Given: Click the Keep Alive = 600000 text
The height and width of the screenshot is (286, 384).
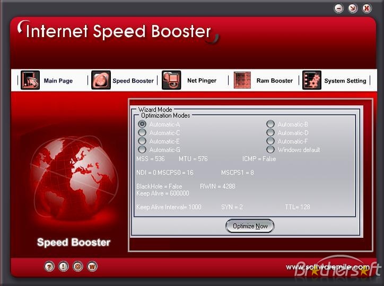Looking at the screenshot, I should click(x=163, y=193).
